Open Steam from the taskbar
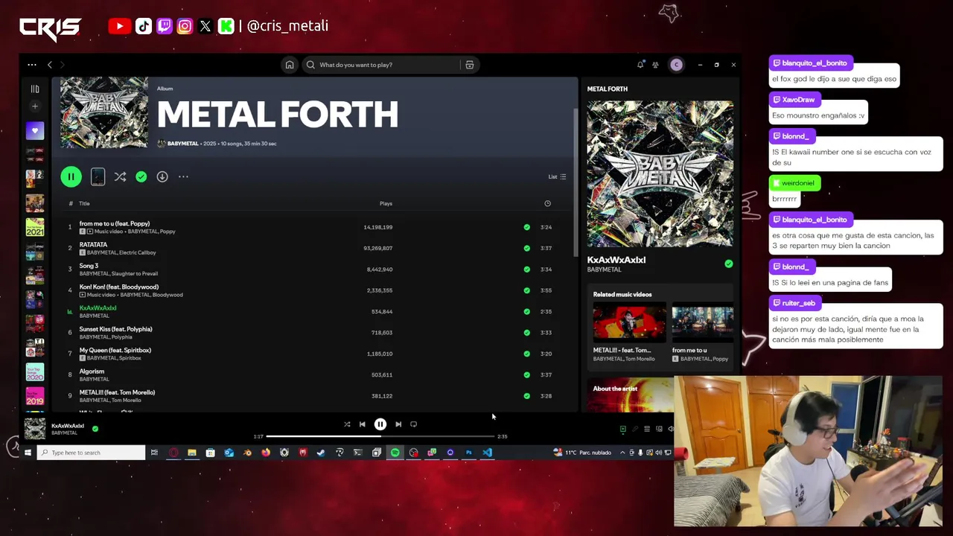 [321, 453]
